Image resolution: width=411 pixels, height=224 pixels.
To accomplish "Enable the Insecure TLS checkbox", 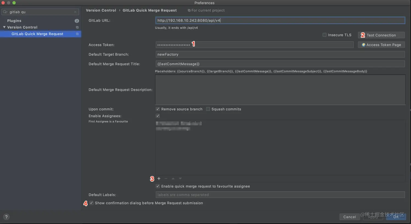I will [x=325, y=35].
